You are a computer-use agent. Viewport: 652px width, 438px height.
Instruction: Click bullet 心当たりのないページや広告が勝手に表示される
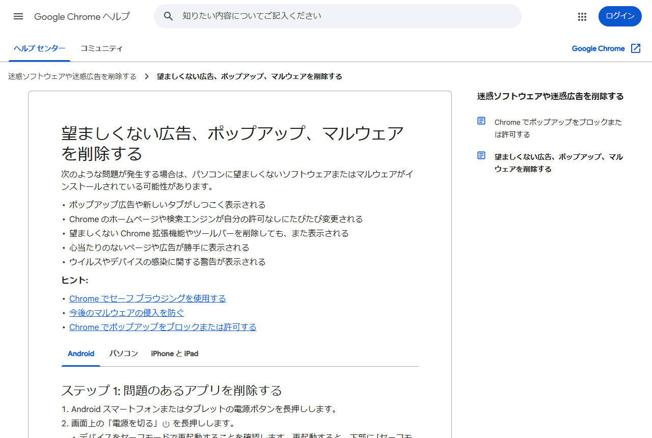pyautogui.click(x=159, y=248)
